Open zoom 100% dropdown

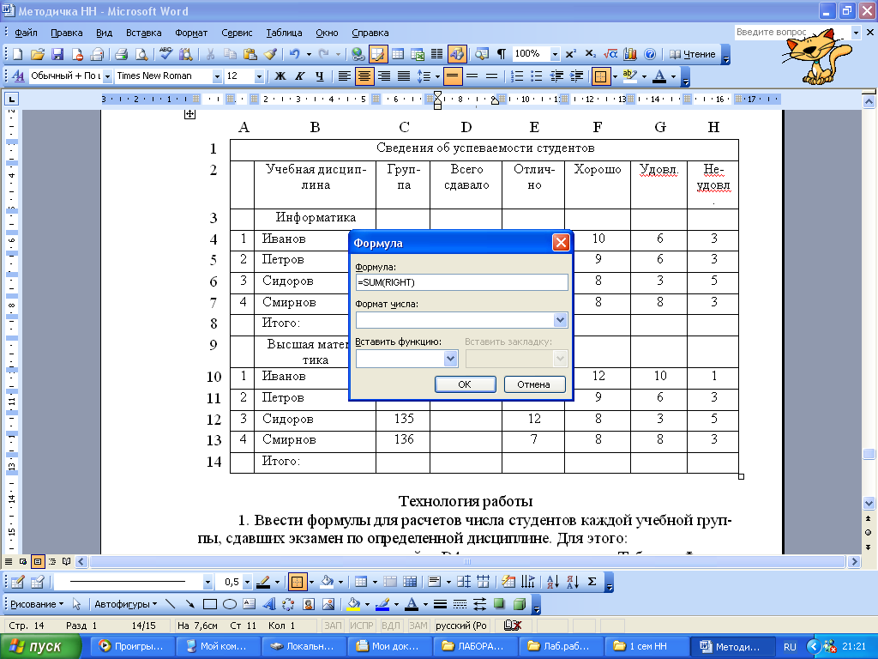point(555,54)
